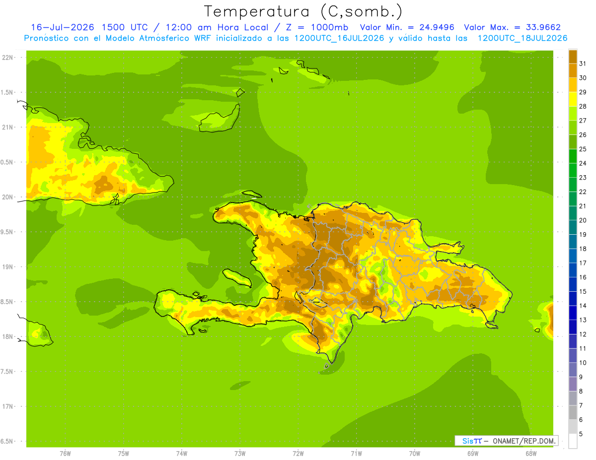Click the legend value "12"
The width and height of the screenshot is (596, 460).
583,334
